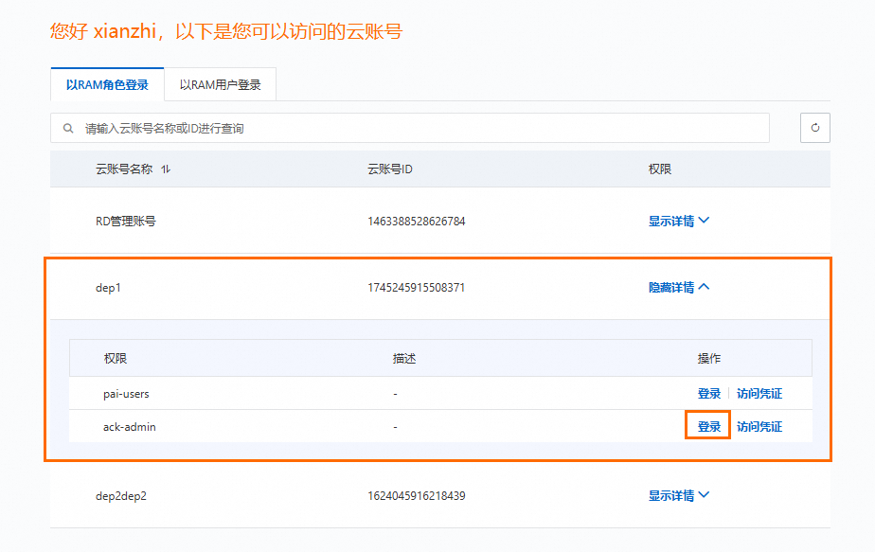875x552 pixels.
Task: Switch to 以RAM用户登录 tab
Action: (x=221, y=85)
